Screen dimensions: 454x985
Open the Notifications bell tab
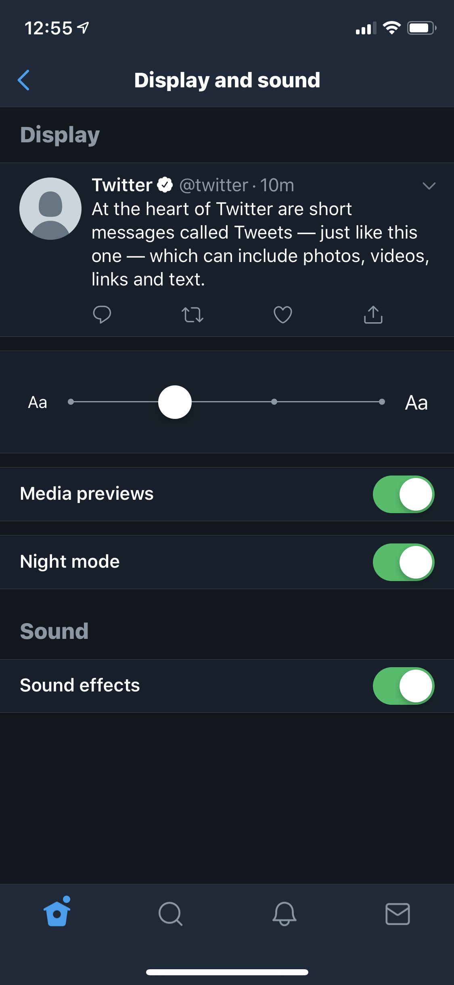click(284, 914)
